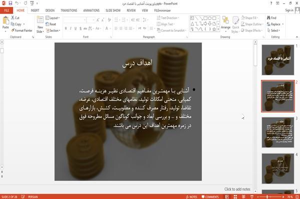This screenshot has width=300, height=199.
Task: Collapse the ribbon with the arrow
Action: 297,37
